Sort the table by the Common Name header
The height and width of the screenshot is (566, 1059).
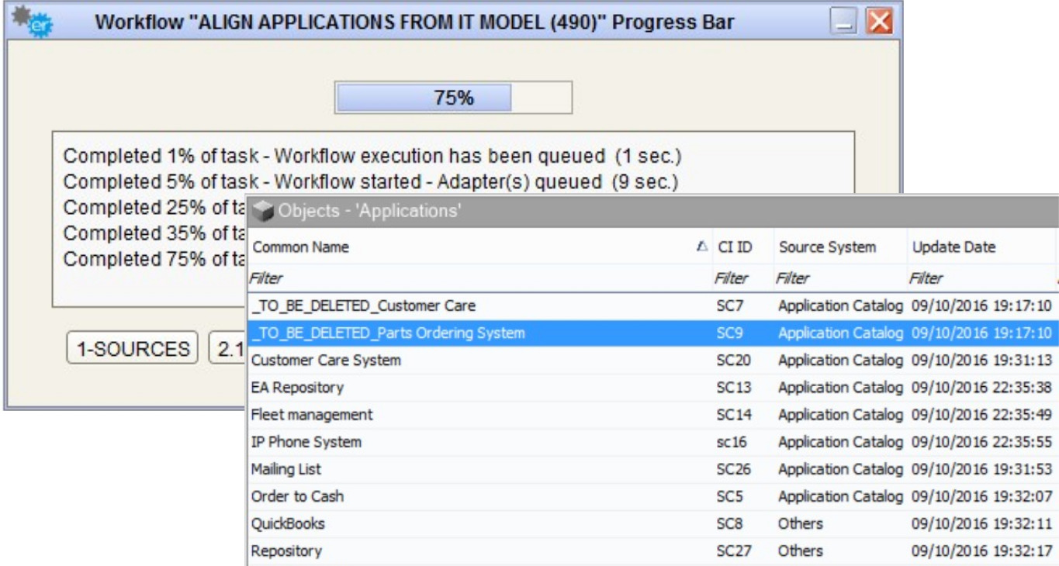click(299, 247)
